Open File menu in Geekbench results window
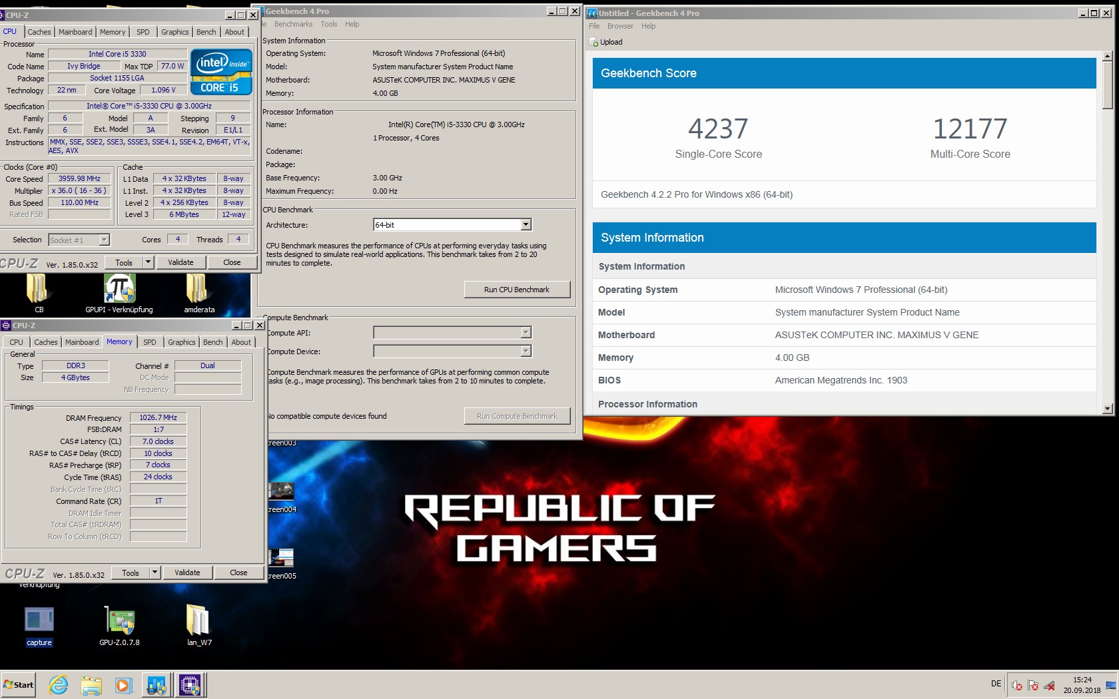 pos(594,26)
